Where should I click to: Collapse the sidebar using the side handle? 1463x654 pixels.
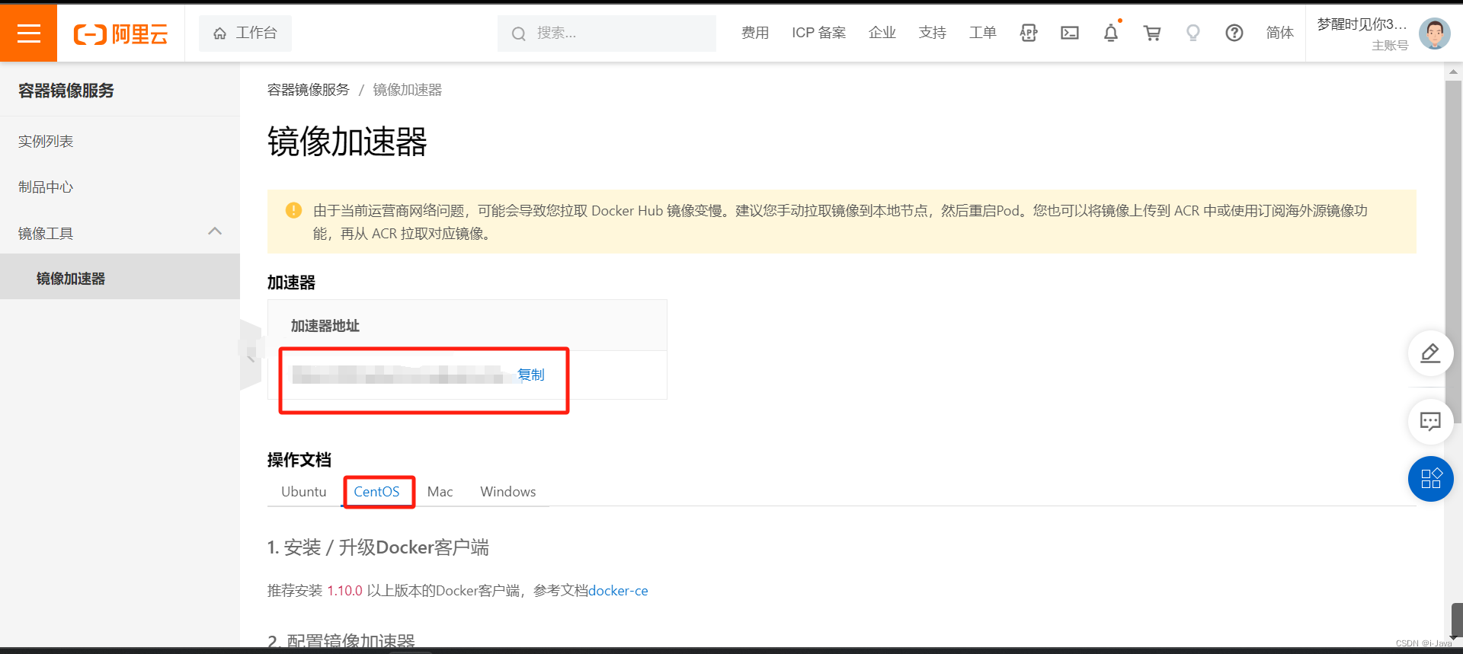tap(251, 356)
